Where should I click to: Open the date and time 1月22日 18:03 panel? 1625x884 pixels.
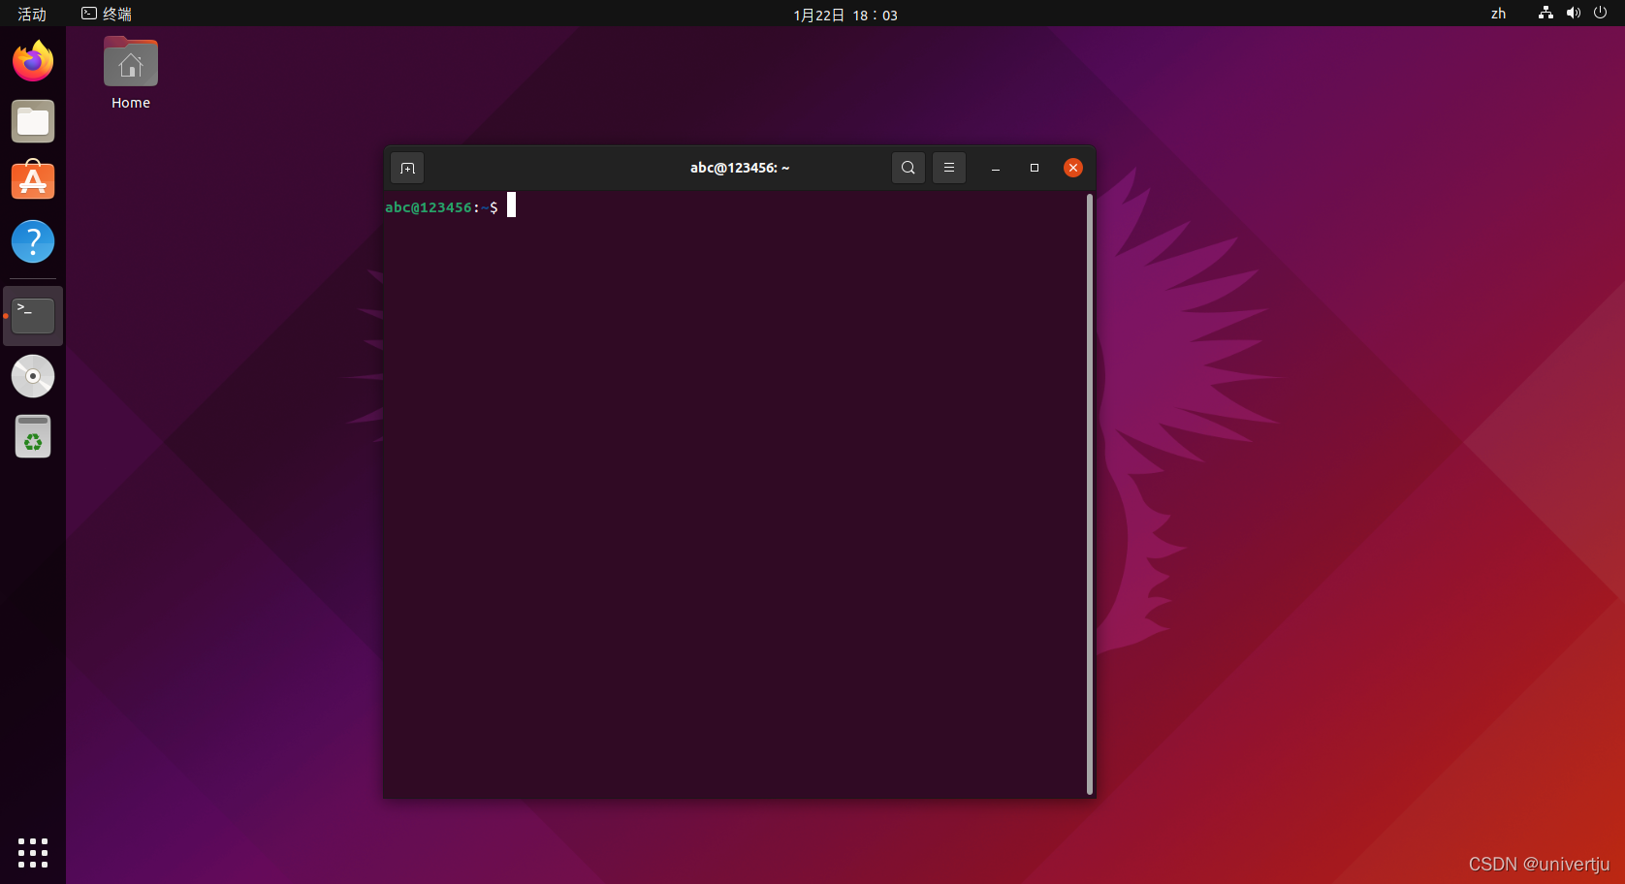tap(845, 15)
